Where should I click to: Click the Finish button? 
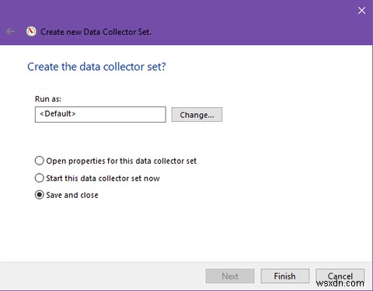tap(285, 276)
